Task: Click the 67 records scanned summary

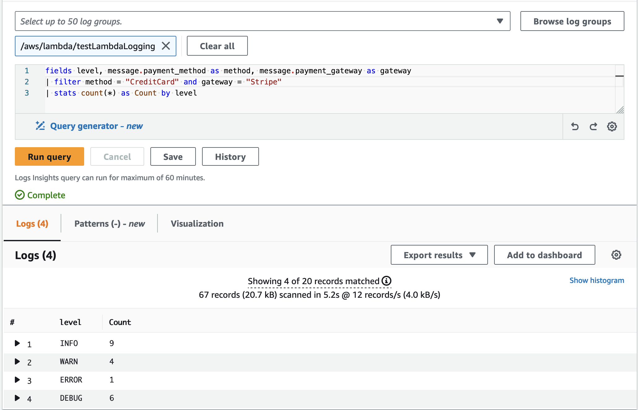Action: (x=319, y=295)
